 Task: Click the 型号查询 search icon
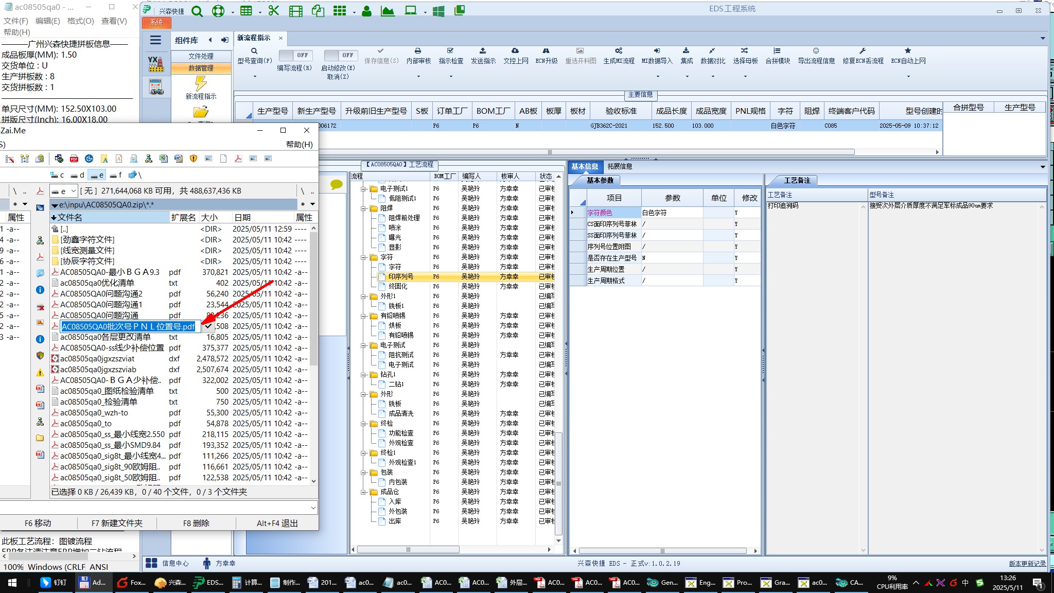pos(254,51)
